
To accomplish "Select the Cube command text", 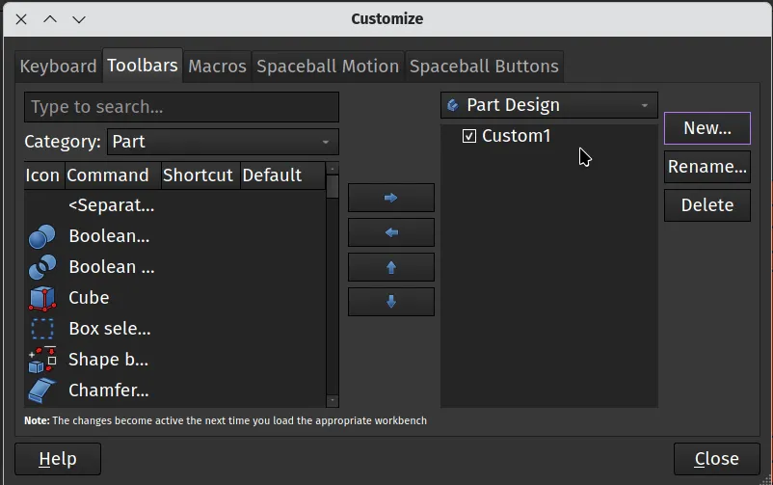I will tap(89, 298).
